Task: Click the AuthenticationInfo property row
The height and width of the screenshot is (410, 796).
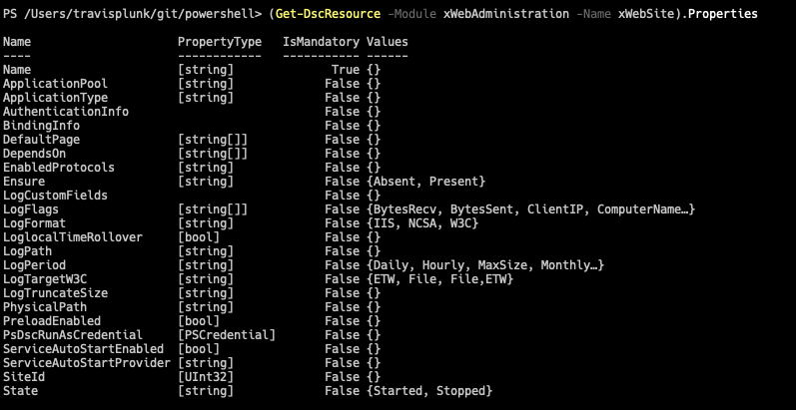Action: [x=66, y=113]
